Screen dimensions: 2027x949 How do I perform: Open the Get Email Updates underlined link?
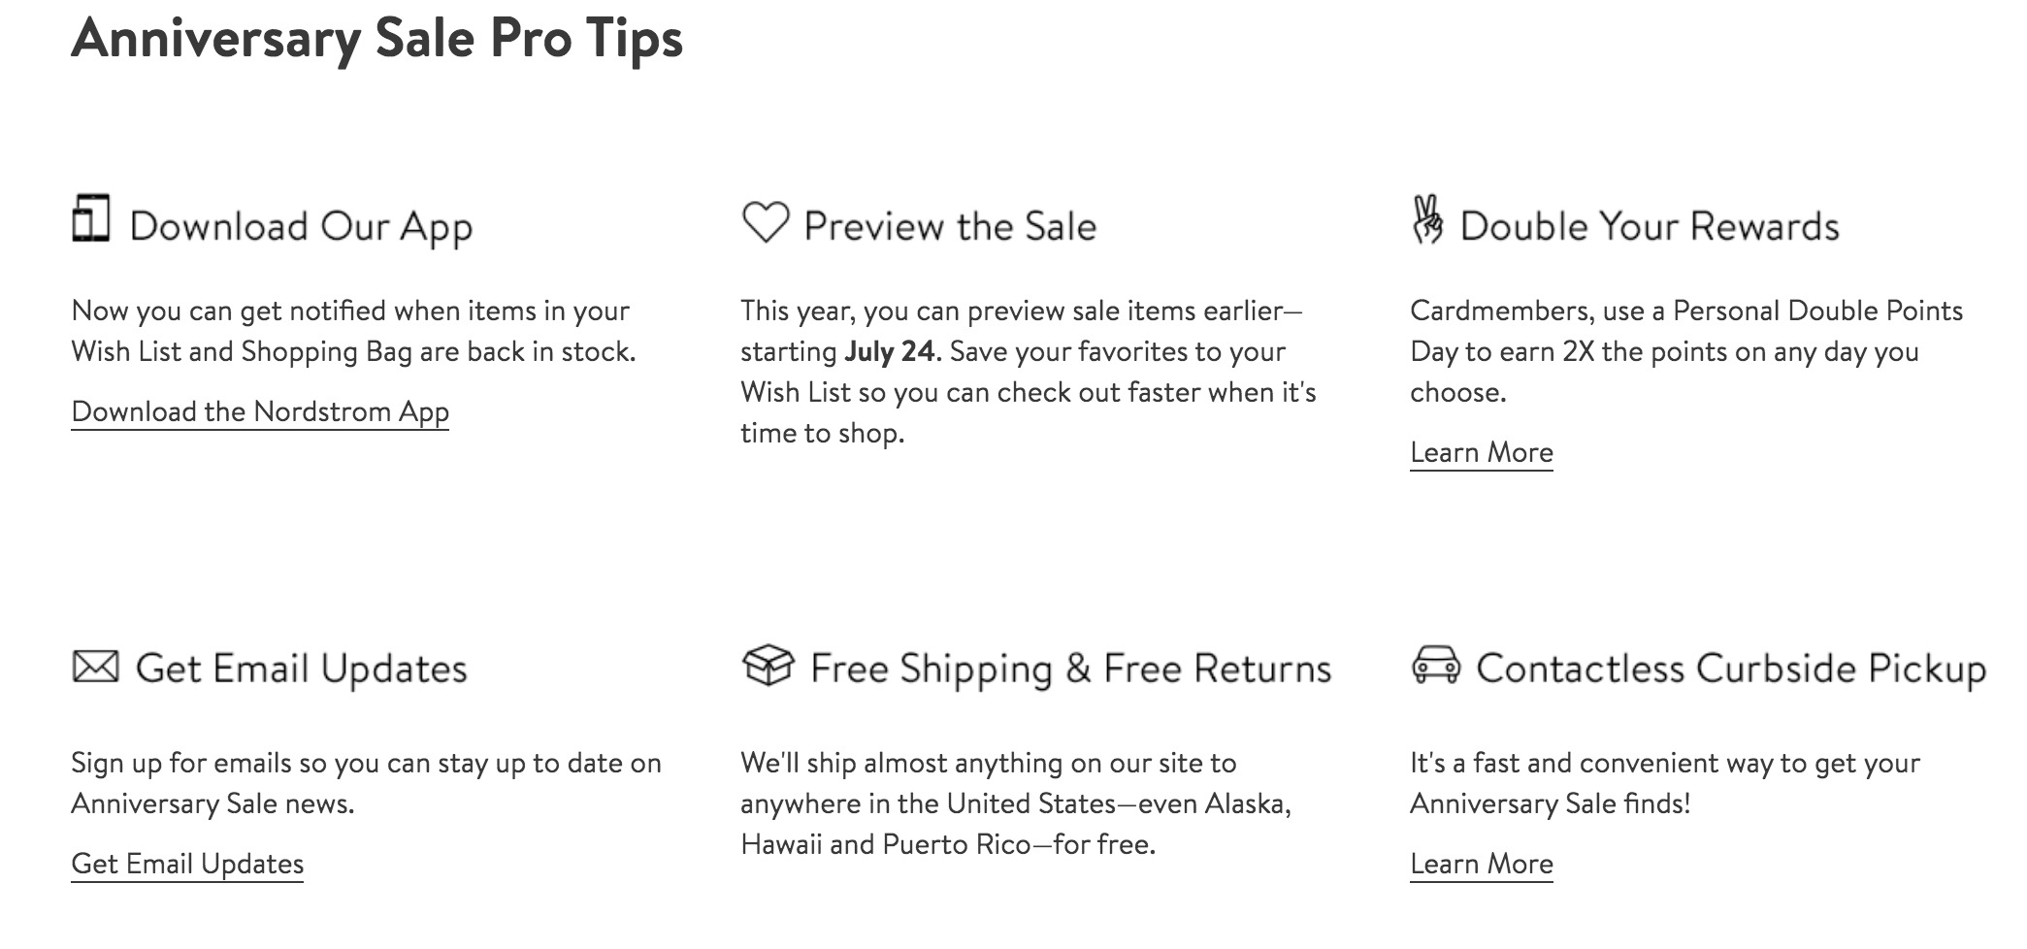pyautogui.click(x=187, y=864)
